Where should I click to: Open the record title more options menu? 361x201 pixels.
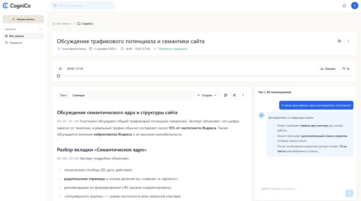coord(348,41)
